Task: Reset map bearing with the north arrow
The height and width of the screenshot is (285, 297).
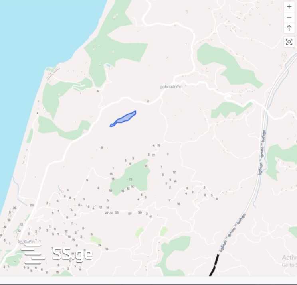Action: tap(289, 28)
